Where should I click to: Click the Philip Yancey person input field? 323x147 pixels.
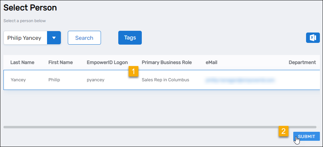25,38
